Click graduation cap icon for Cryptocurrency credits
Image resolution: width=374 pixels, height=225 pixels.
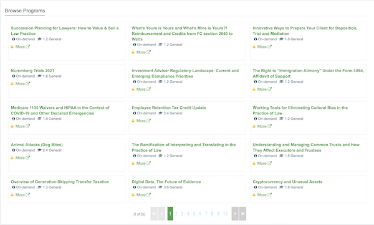[282, 188]
